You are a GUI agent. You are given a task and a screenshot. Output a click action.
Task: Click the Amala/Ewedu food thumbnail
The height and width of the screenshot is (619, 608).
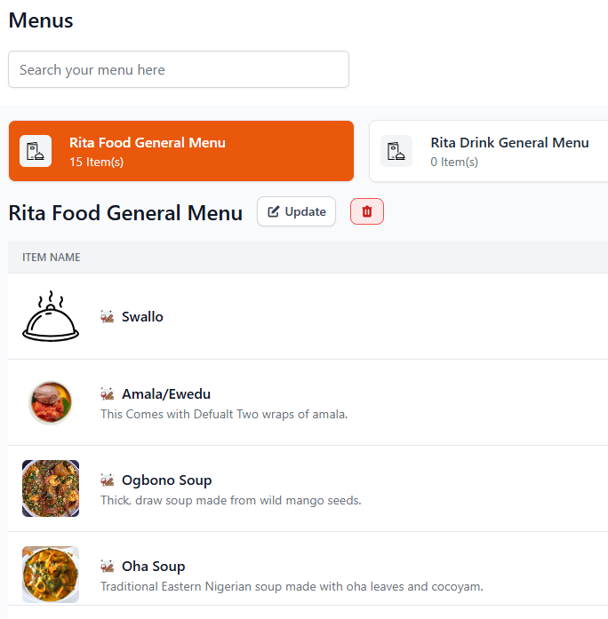pos(51,402)
